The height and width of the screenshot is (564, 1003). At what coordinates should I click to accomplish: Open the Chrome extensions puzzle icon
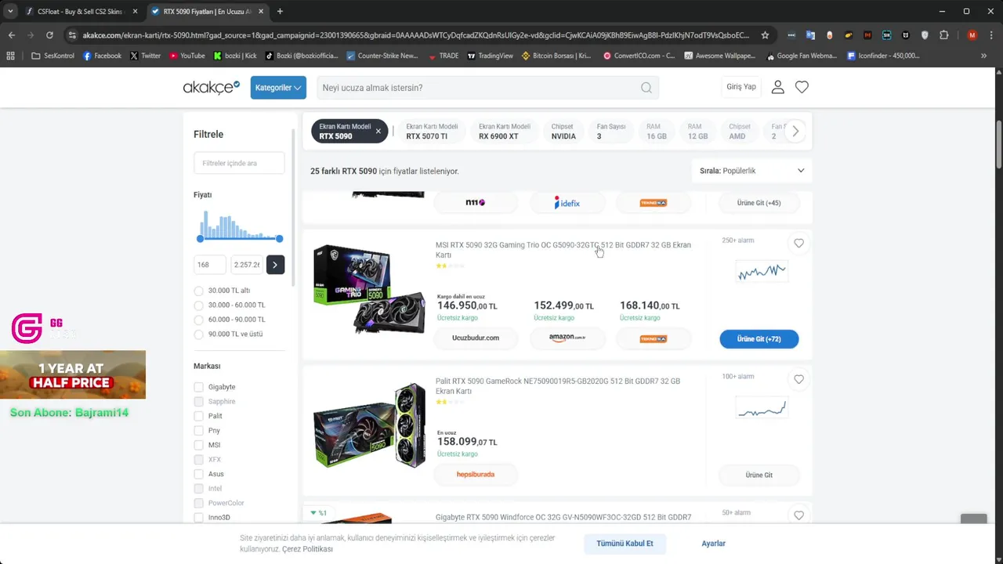click(x=943, y=35)
